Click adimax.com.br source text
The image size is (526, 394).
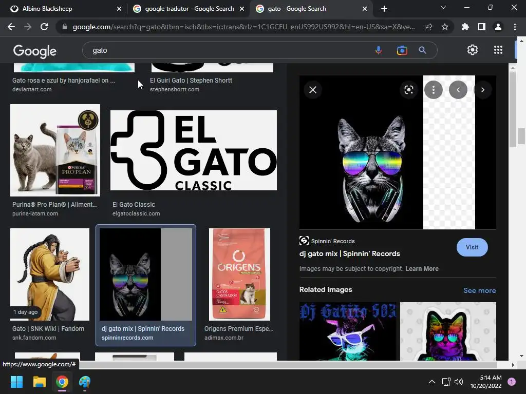click(224, 338)
